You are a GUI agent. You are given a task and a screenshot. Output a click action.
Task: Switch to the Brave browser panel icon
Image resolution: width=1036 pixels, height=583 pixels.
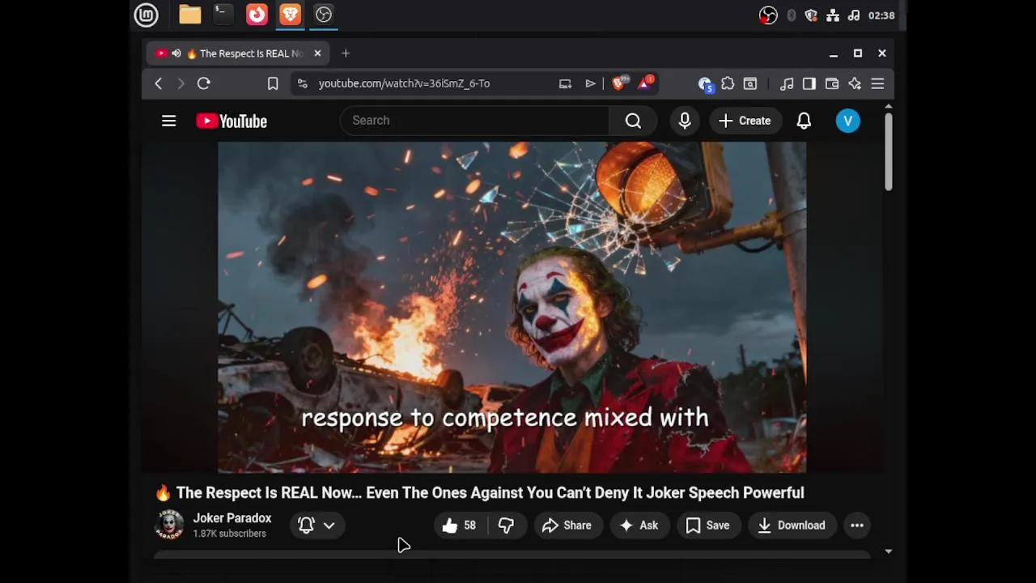(x=290, y=14)
